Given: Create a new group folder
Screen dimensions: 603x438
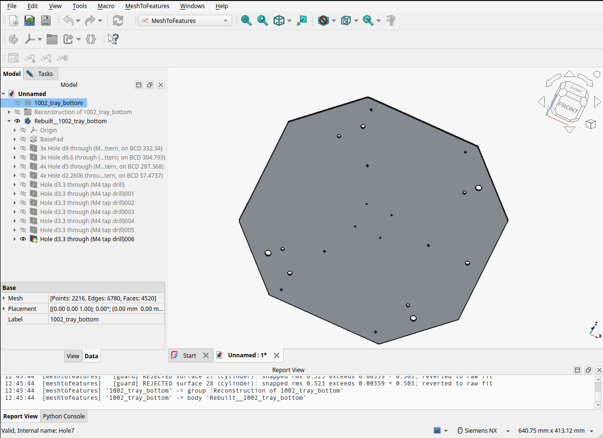Looking at the screenshot, I should coord(52,39).
